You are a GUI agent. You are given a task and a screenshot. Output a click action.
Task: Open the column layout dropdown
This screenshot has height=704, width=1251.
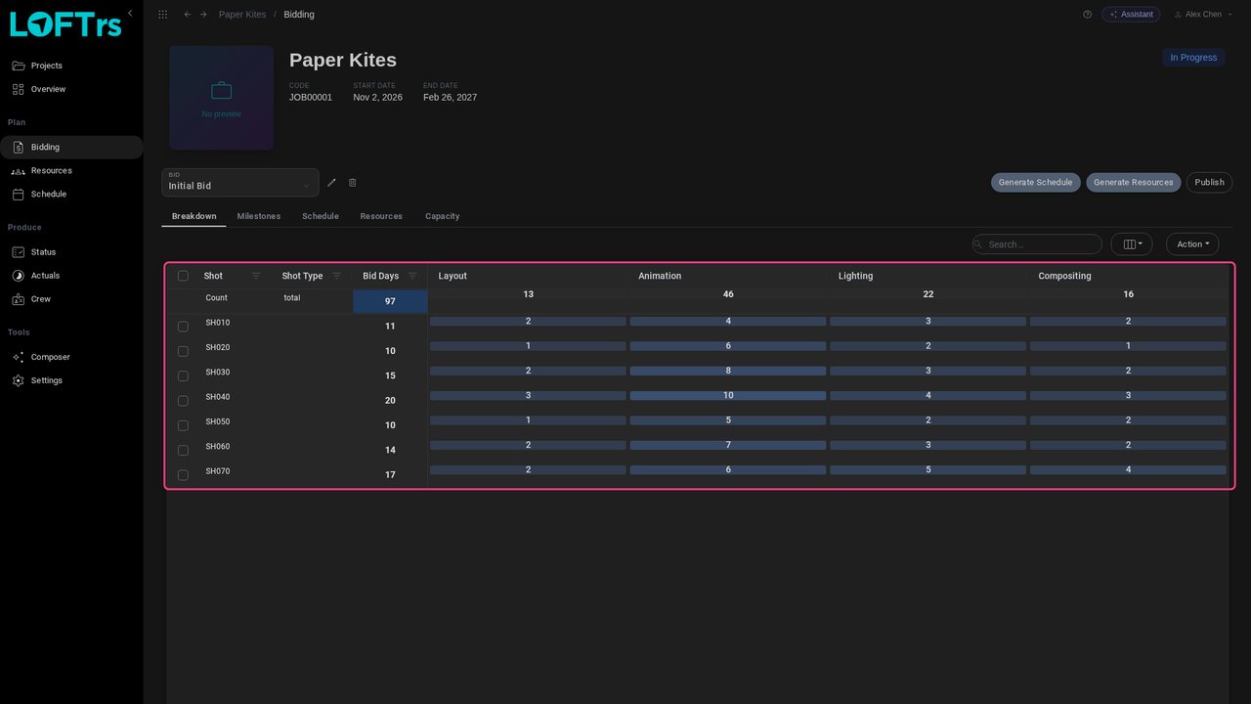1132,244
